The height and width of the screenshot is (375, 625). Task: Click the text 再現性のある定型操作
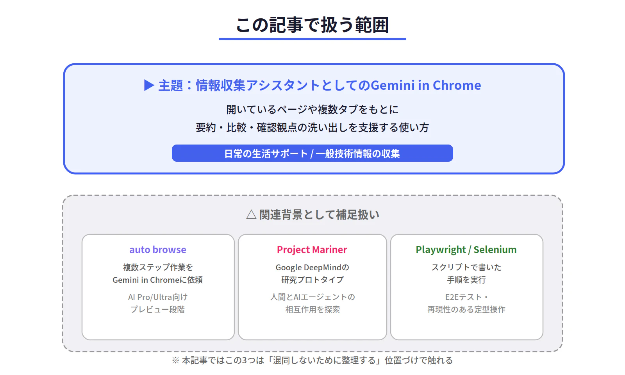466,309
